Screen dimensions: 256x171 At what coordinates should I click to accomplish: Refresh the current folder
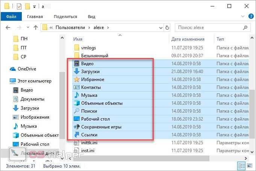click(x=167, y=27)
